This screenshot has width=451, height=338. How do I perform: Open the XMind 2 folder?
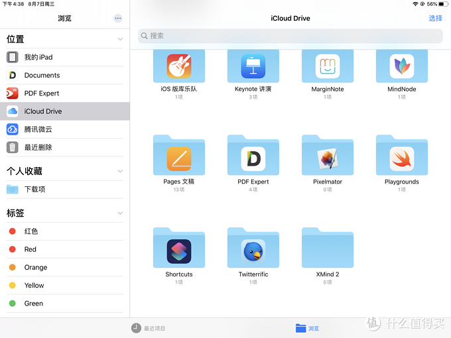click(x=328, y=248)
